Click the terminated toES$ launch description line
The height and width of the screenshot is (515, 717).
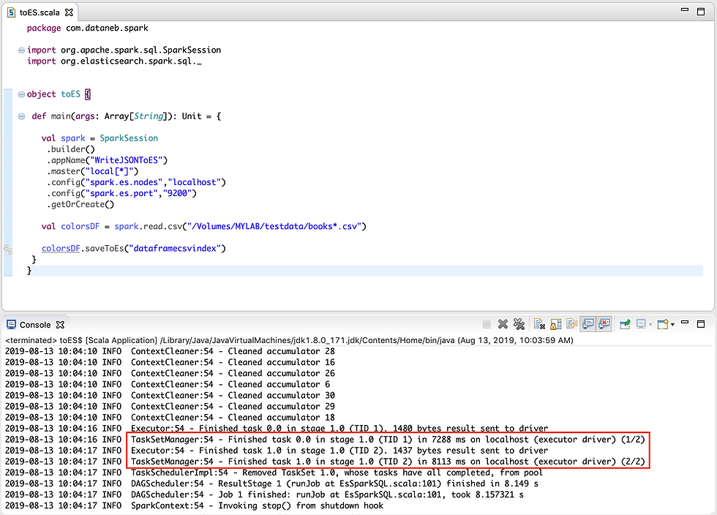click(x=289, y=340)
